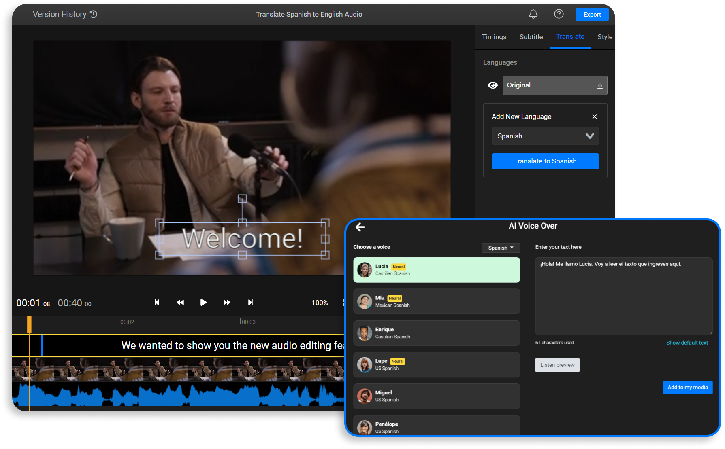Select the Miguel US Spanish voice

tap(436, 396)
